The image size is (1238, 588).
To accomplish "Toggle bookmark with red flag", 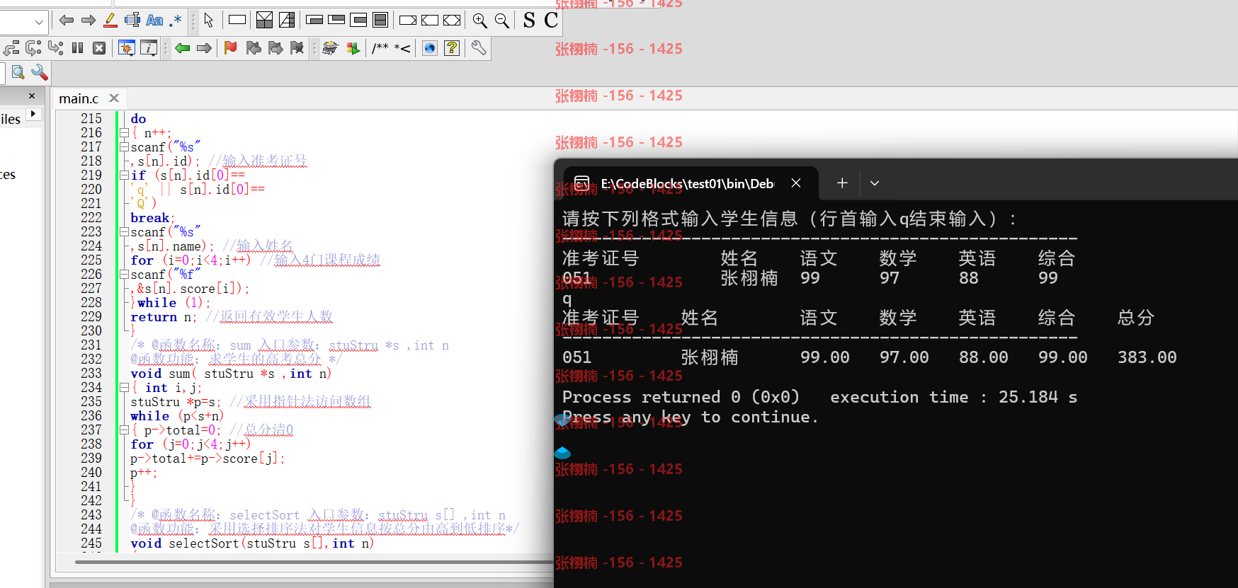I will click(x=230, y=48).
